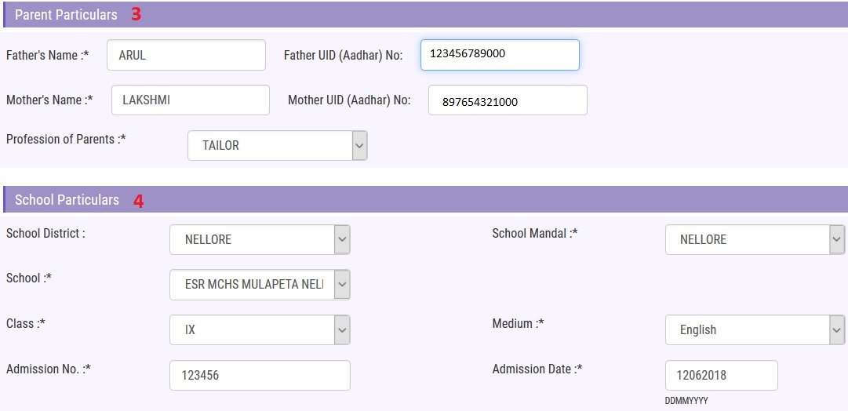Expand the School District dropdown

pos(260,239)
